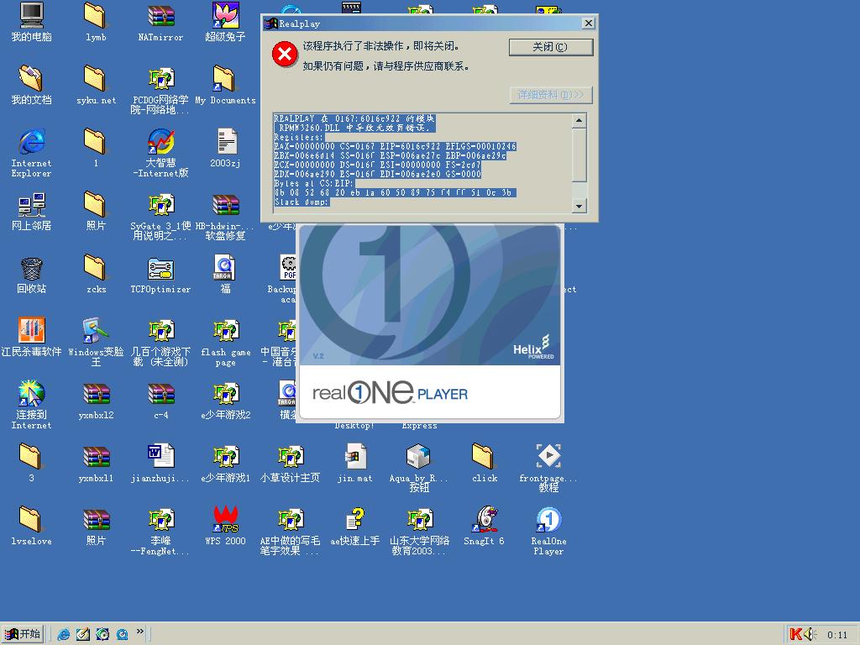
Task: Launch the Internet Explorer desktop icon
Action: (31, 141)
